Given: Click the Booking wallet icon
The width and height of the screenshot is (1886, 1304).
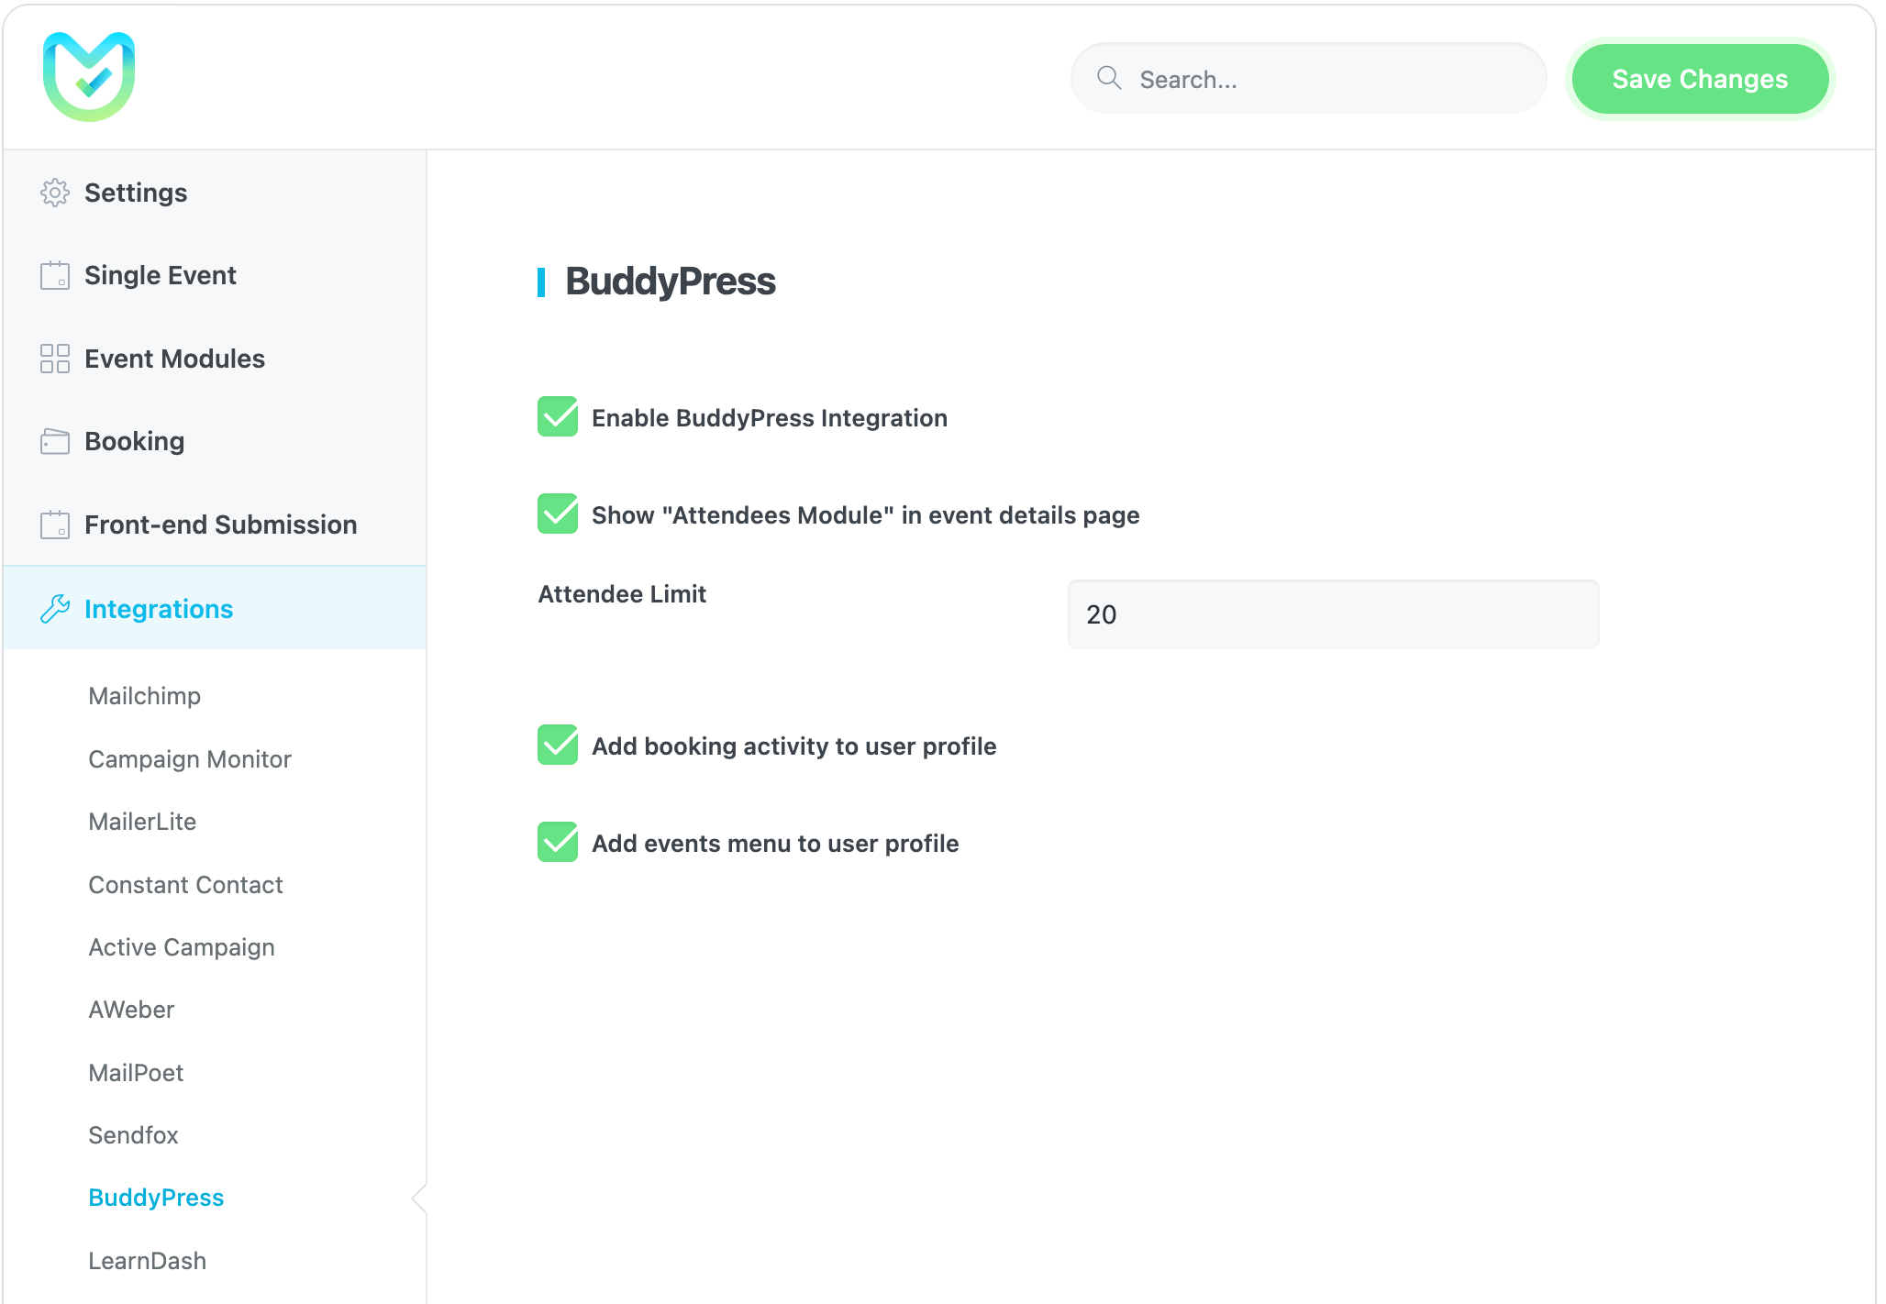Looking at the screenshot, I should click(55, 441).
